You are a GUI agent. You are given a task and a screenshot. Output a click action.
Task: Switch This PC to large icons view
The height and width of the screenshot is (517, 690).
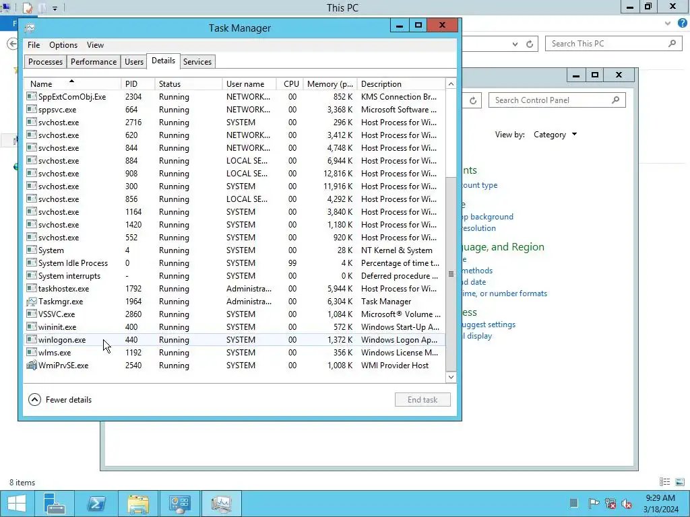[x=680, y=482]
